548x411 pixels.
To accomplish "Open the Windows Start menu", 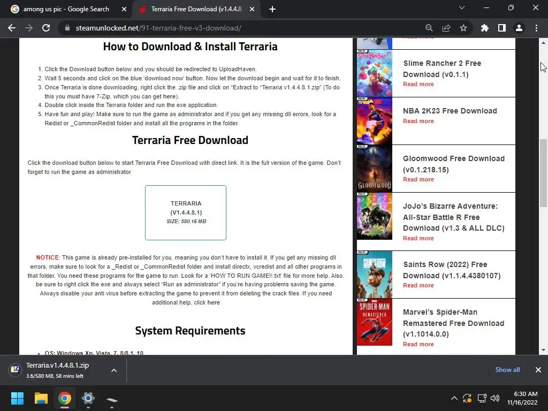I will click(x=17, y=398).
